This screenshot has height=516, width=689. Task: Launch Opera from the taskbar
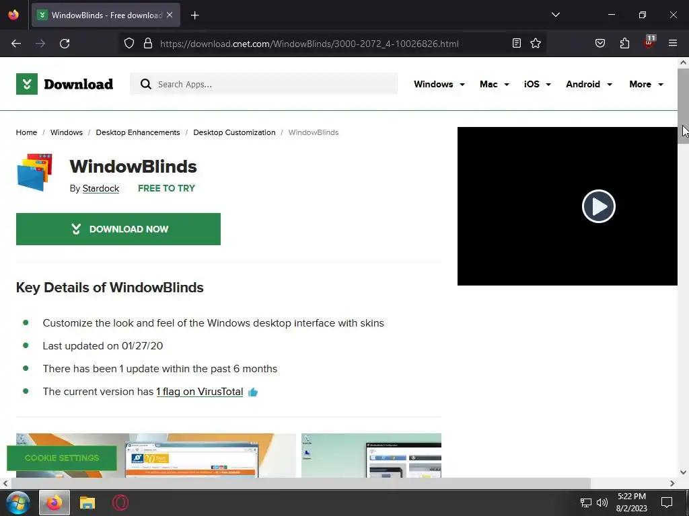(x=120, y=503)
